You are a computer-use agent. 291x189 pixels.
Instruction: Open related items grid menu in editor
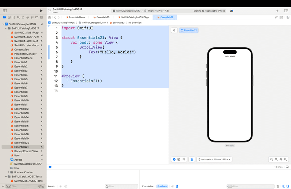(49, 17)
